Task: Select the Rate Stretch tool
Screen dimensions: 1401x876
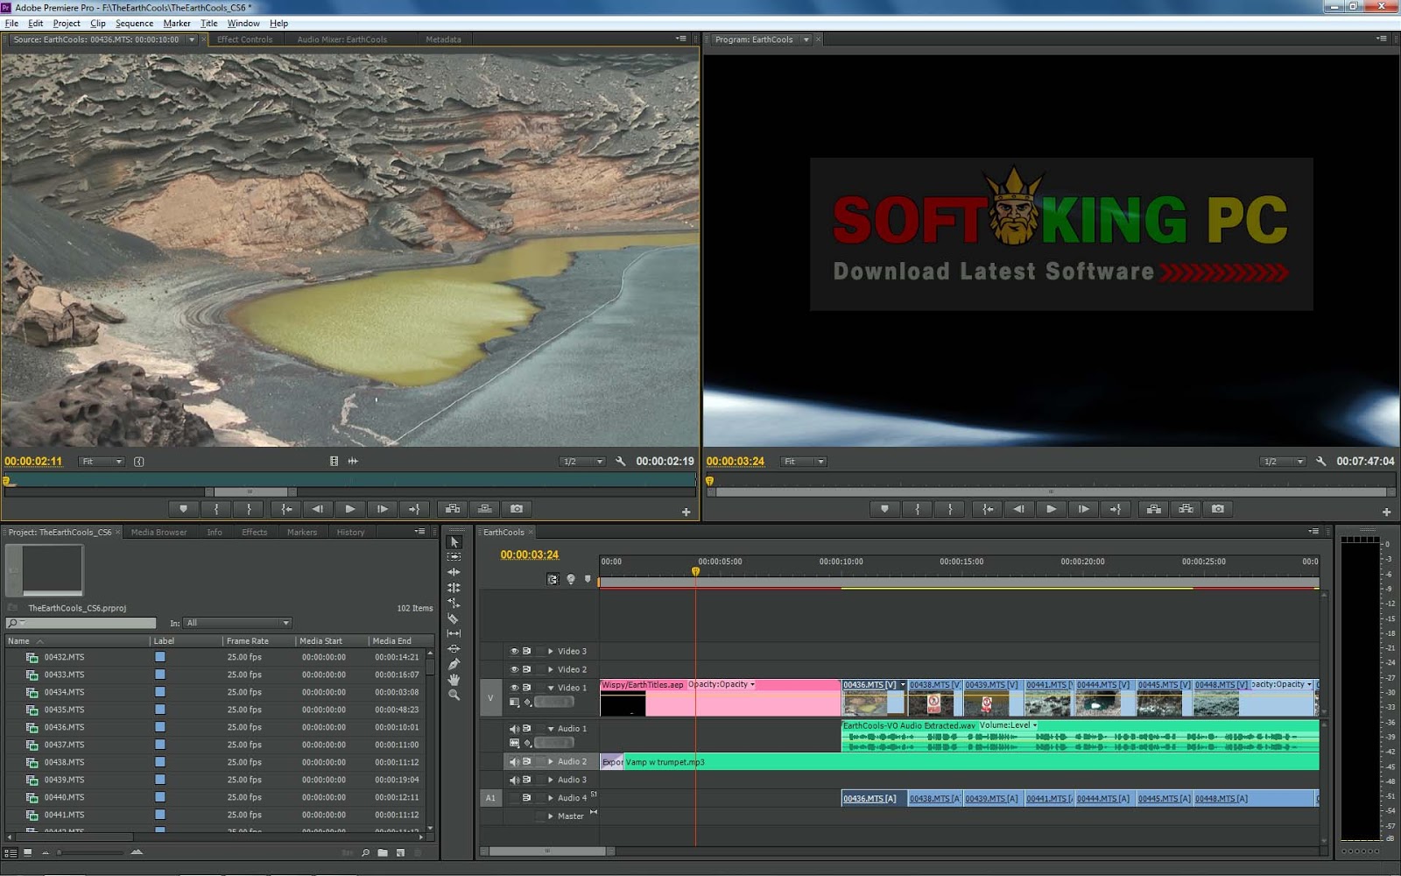Action: pyautogui.click(x=454, y=603)
